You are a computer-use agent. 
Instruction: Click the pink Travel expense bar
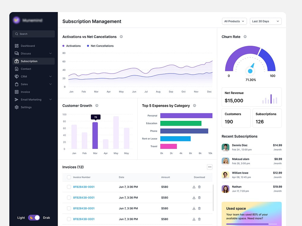coord(169,146)
